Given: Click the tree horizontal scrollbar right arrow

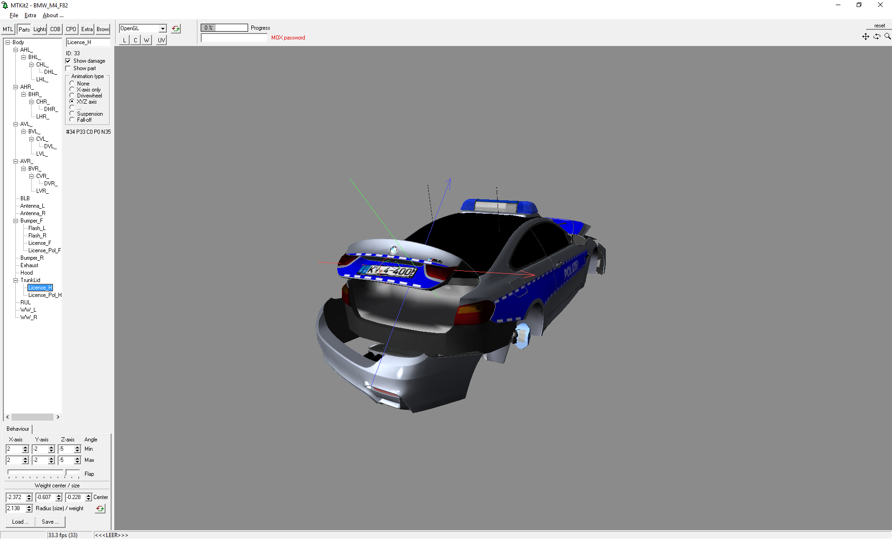Looking at the screenshot, I should 58,417.
